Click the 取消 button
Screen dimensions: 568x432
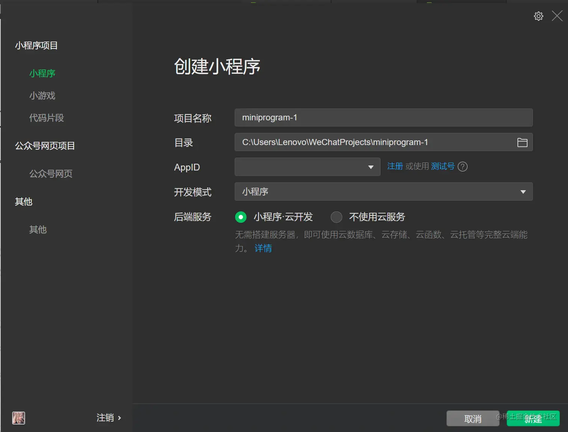[473, 418]
